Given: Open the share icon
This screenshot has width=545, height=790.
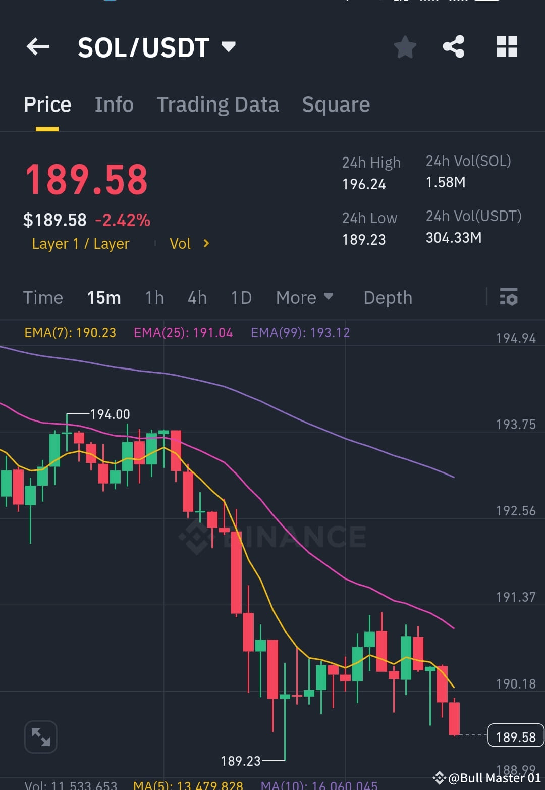Looking at the screenshot, I should [453, 46].
